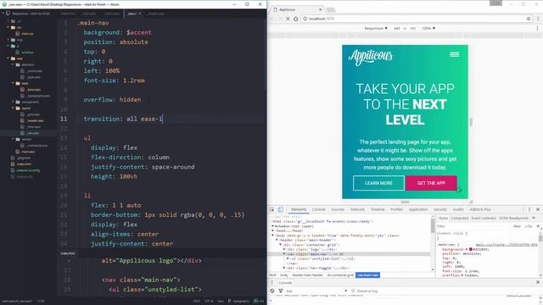Switch to the Console tab in DevTools

319,209
